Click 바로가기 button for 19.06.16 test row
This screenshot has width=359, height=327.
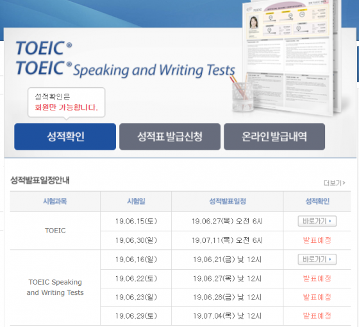point(317,260)
